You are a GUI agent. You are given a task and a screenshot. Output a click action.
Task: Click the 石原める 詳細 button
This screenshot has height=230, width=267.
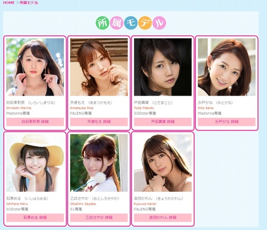(35, 218)
